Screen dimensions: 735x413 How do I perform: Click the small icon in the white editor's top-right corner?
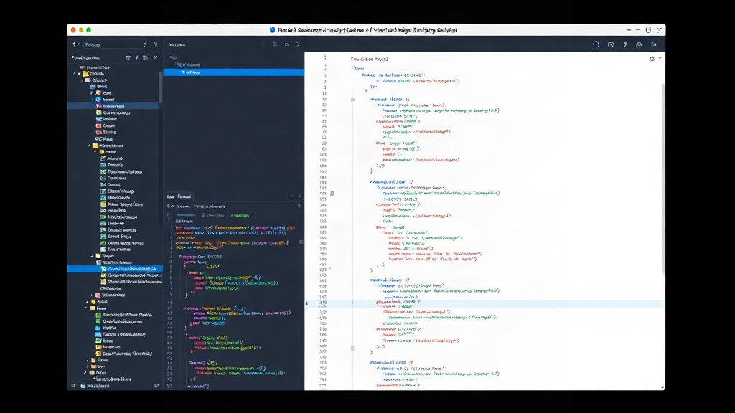pyautogui.click(x=652, y=59)
